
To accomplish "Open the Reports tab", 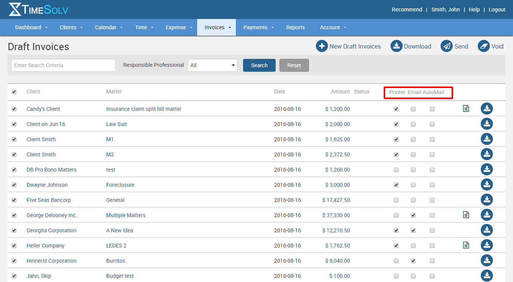I will pyautogui.click(x=295, y=27).
